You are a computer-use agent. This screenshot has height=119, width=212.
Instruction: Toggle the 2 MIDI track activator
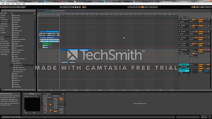pyautogui.click(x=201, y=25)
